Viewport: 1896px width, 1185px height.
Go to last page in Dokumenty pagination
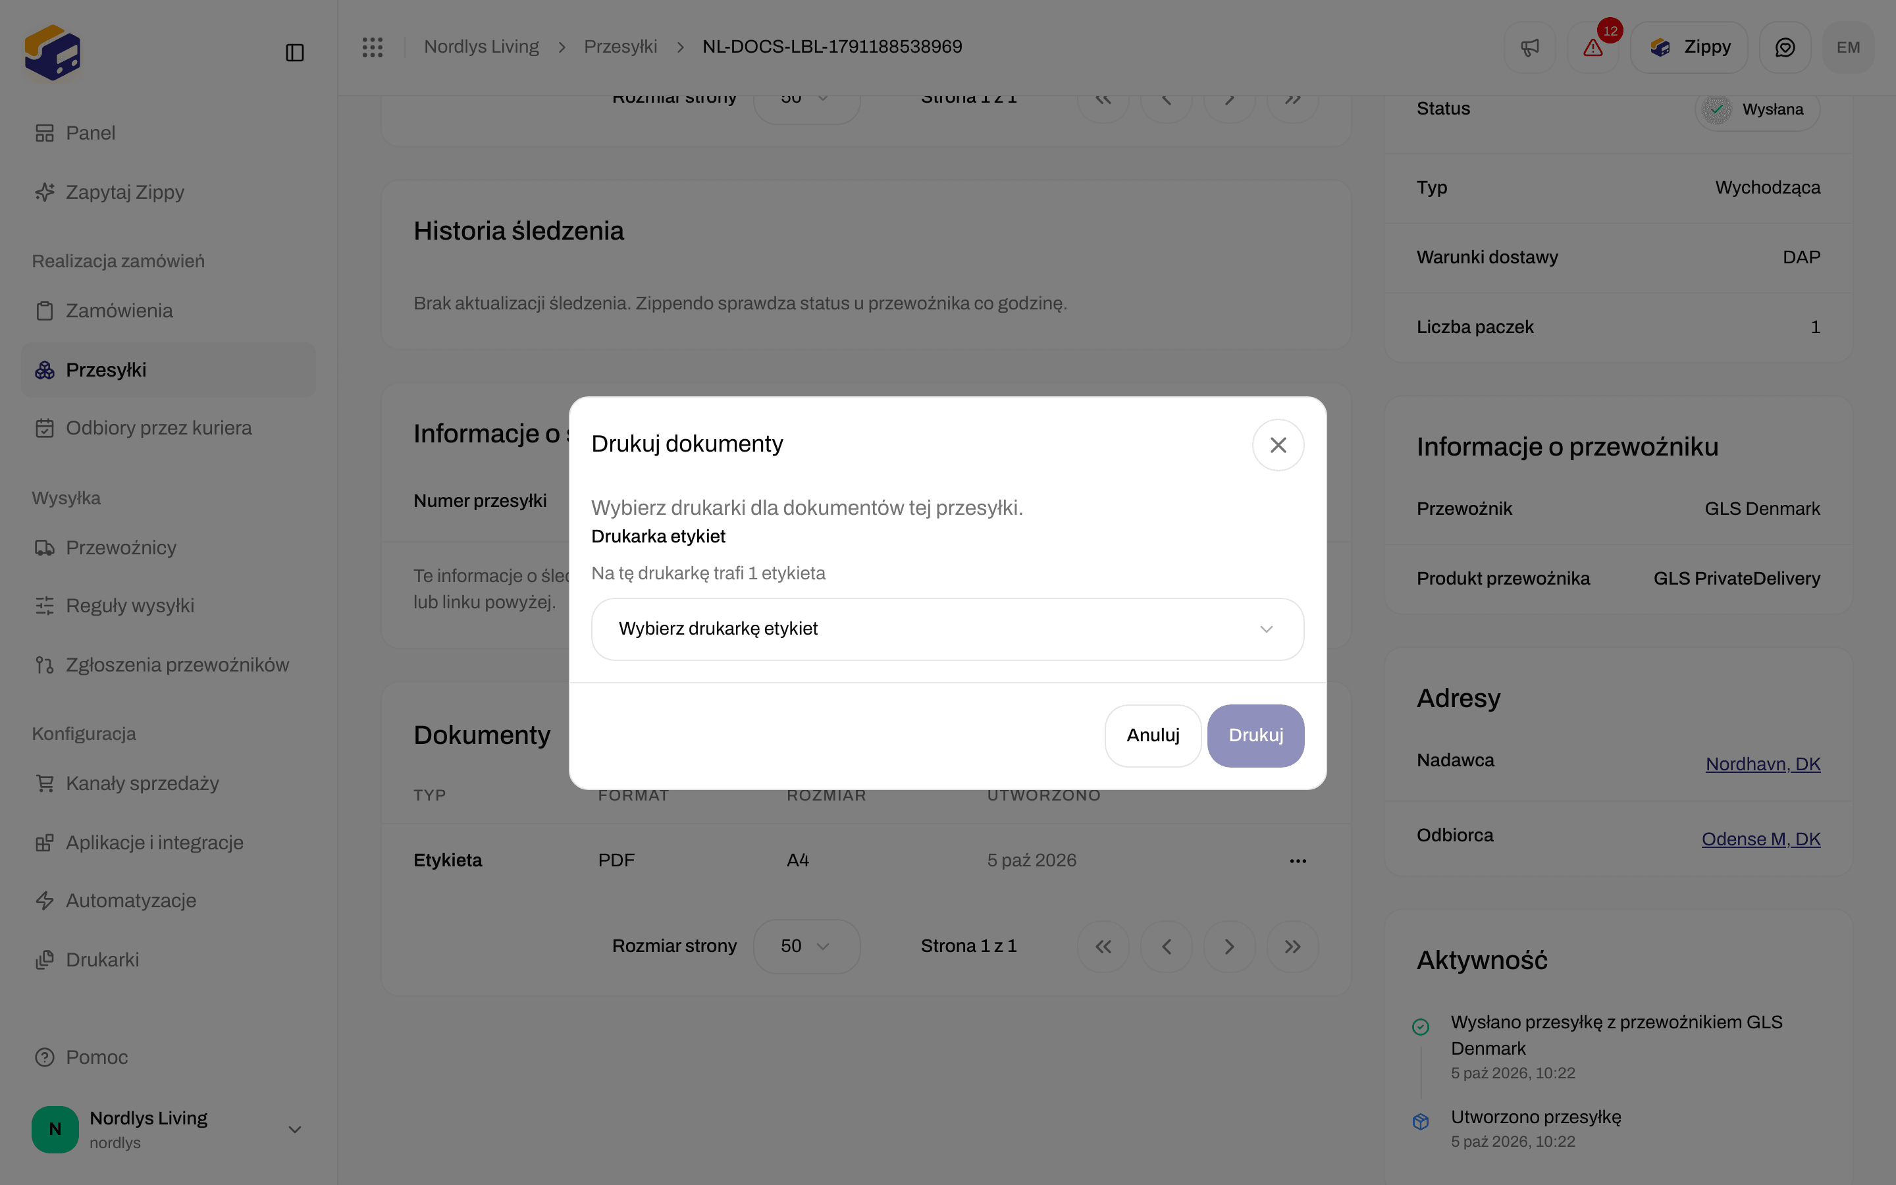point(1293,947)
